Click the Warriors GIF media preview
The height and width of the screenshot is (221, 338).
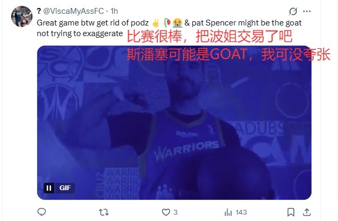[174, 123]
